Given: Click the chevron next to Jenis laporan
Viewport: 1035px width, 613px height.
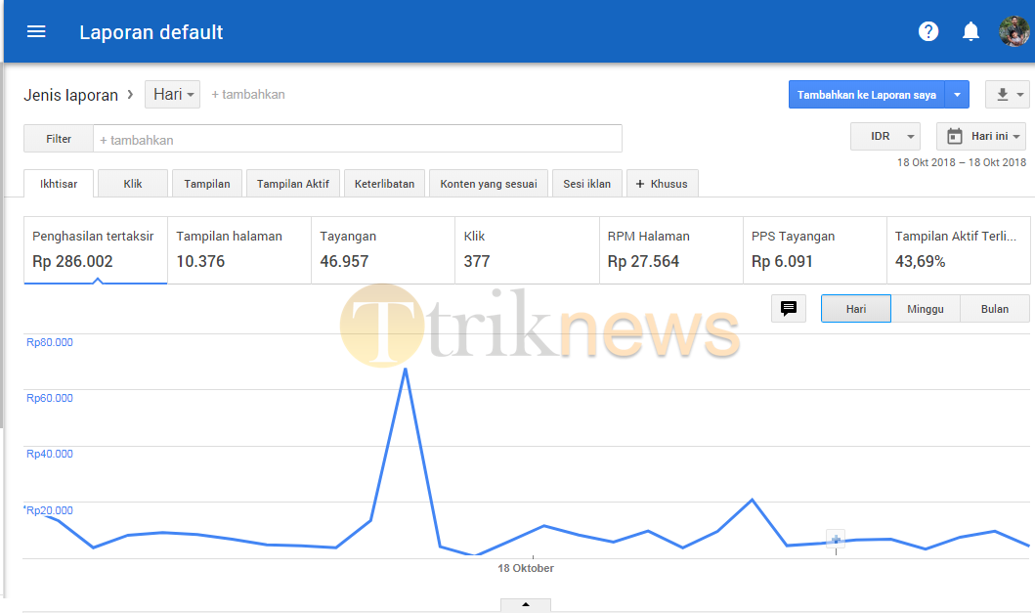Looking at the screenshot, I should point(130,95).
